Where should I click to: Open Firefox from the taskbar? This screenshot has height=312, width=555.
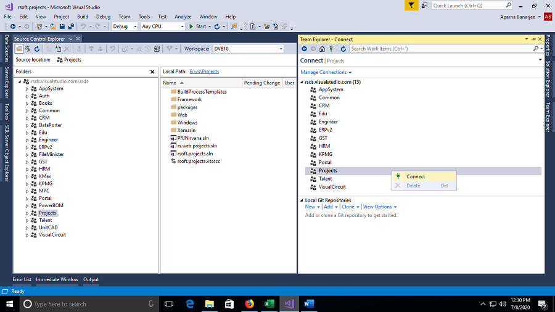pyautogui.click(x=249, y=304)
